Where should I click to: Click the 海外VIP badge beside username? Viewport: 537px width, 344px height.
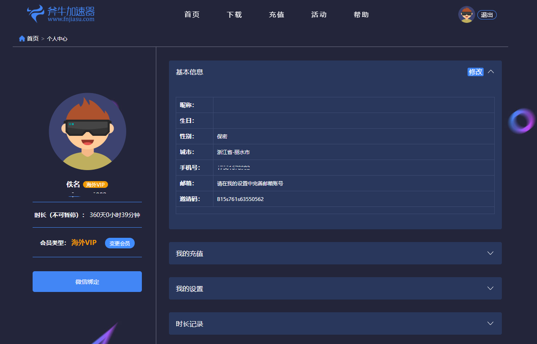pos(95,184)
